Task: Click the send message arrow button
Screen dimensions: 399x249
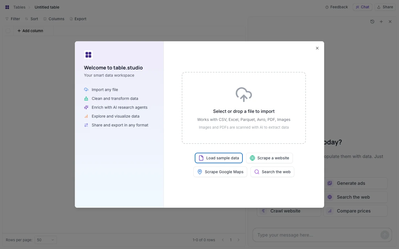Action: (385, 235)
